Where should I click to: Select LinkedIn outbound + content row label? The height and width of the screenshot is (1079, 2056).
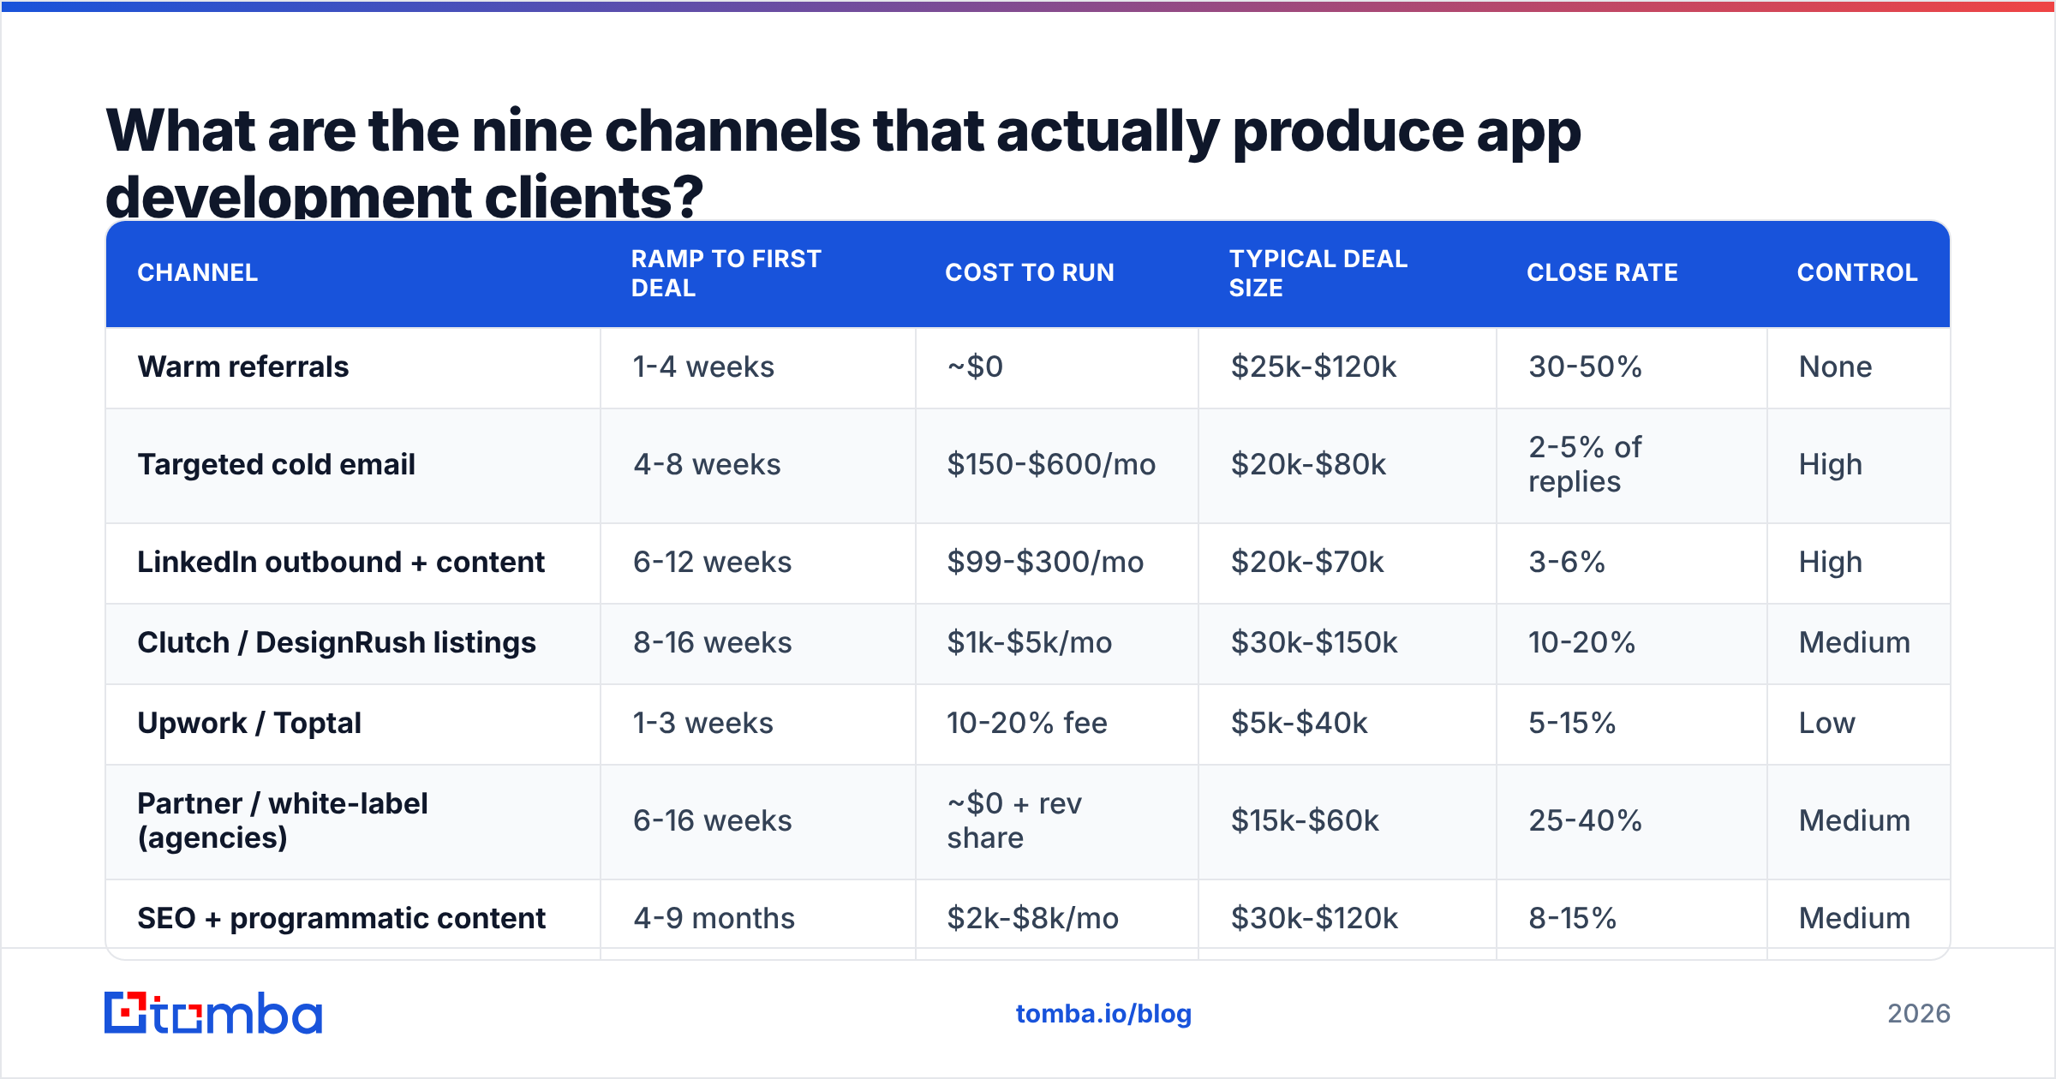(x=341, y=562)
